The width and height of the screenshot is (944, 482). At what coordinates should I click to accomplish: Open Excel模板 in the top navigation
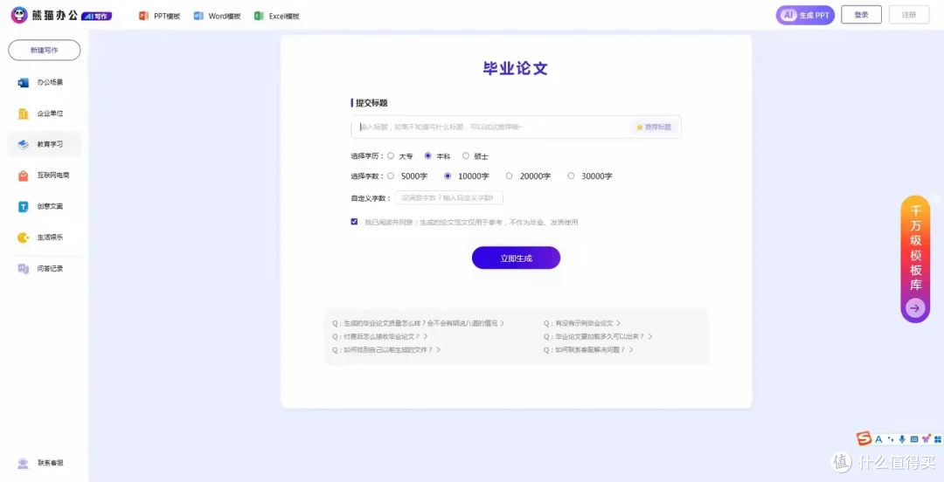pos(276,17)
